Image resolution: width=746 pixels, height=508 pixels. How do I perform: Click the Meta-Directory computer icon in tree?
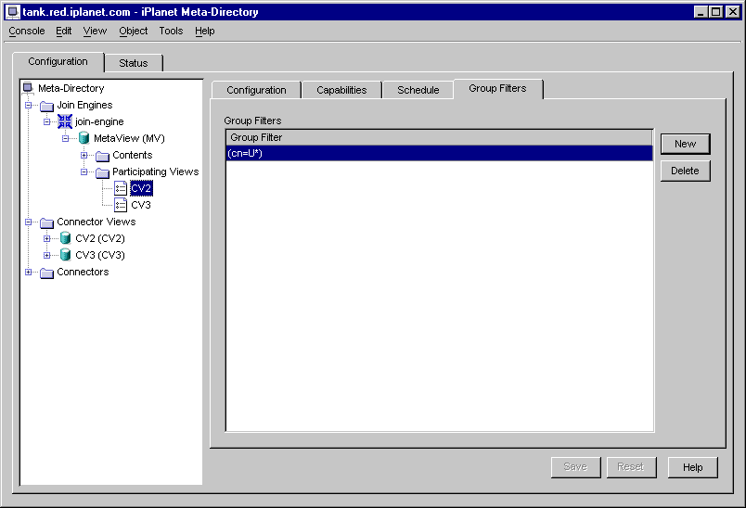click(28, 87)
